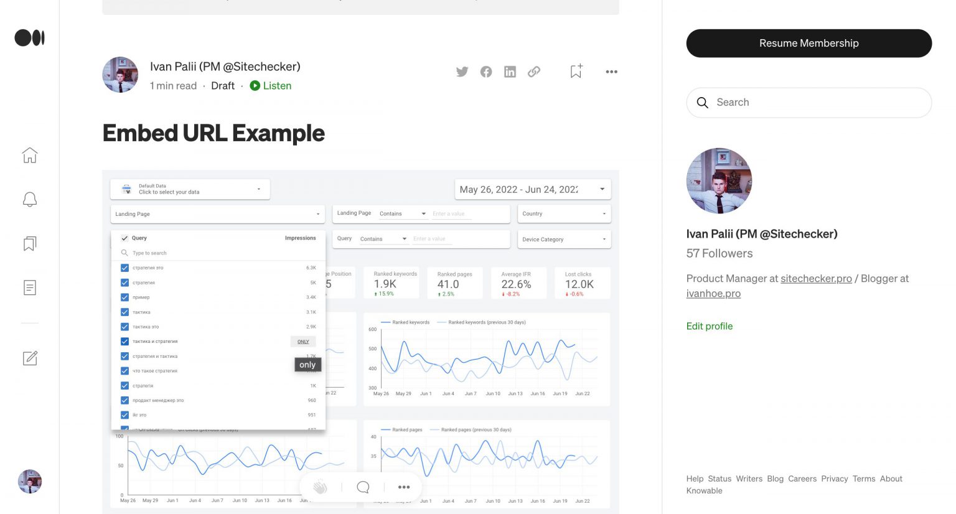Open notifications via the bell icon
This screenshot has width=956, height=514.
coord(29,199)
